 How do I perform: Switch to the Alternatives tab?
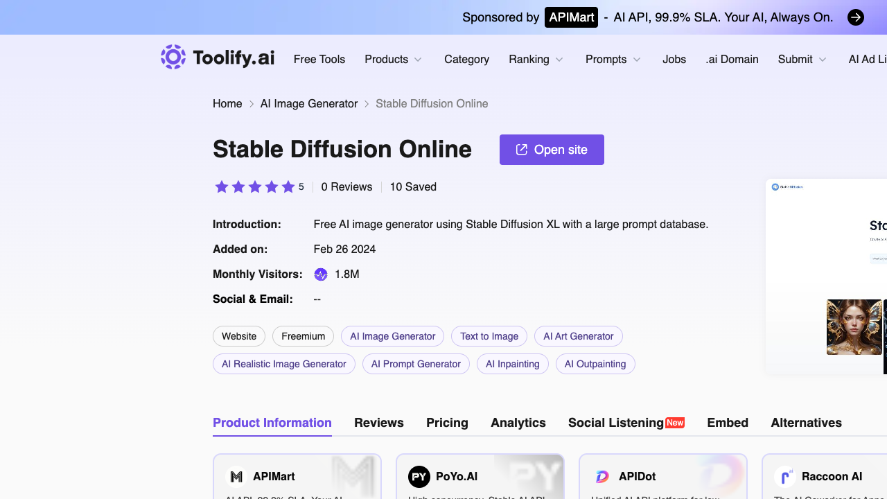[x=807, y=423]
